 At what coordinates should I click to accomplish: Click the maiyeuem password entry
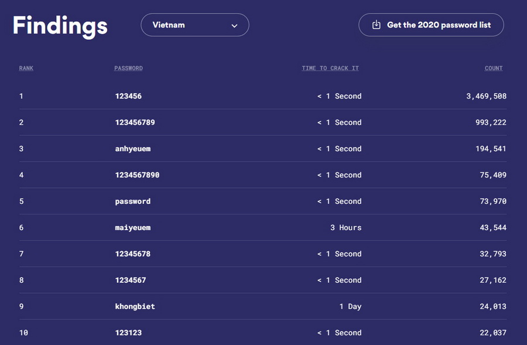(x=133, y=228)
